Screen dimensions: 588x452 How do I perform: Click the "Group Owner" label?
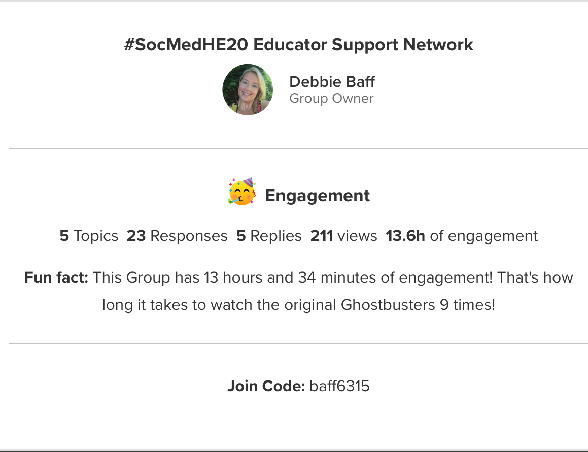(331, 98)
